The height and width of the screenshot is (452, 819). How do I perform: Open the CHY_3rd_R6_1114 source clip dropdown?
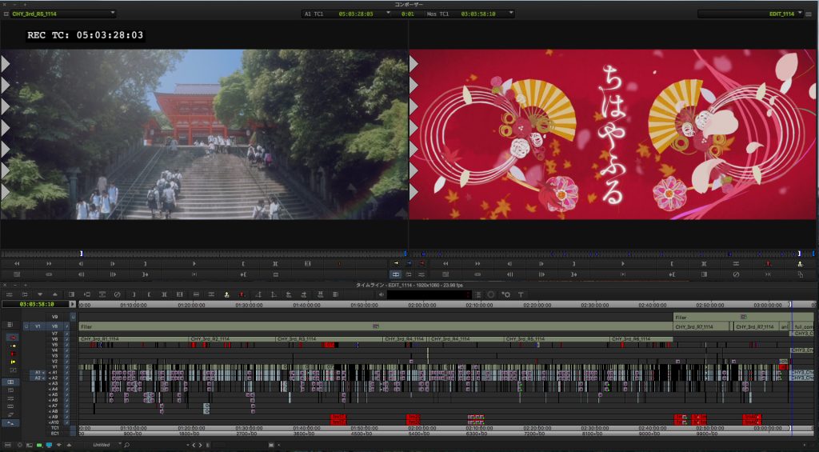(113, 14)
